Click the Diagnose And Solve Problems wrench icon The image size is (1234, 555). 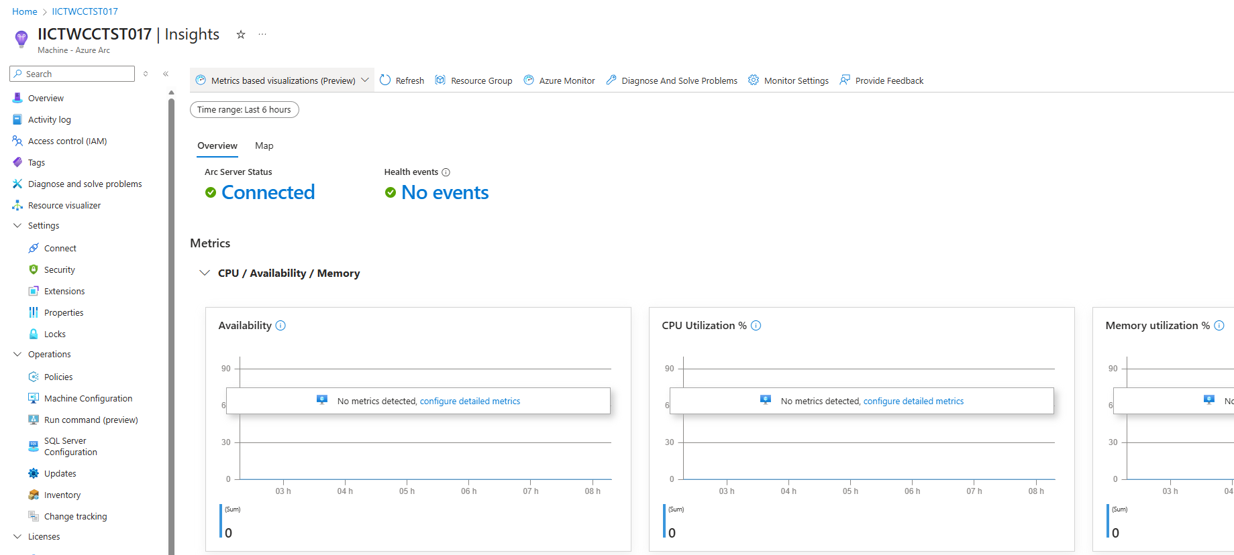coord(611,80)
